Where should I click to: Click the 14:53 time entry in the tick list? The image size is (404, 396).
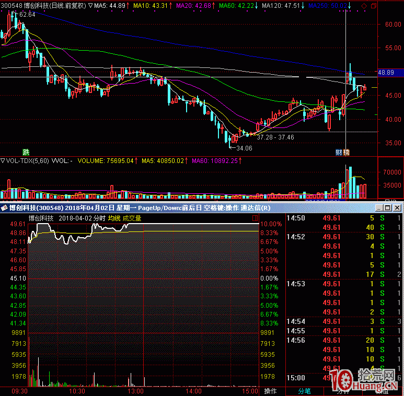click(296, 284)
